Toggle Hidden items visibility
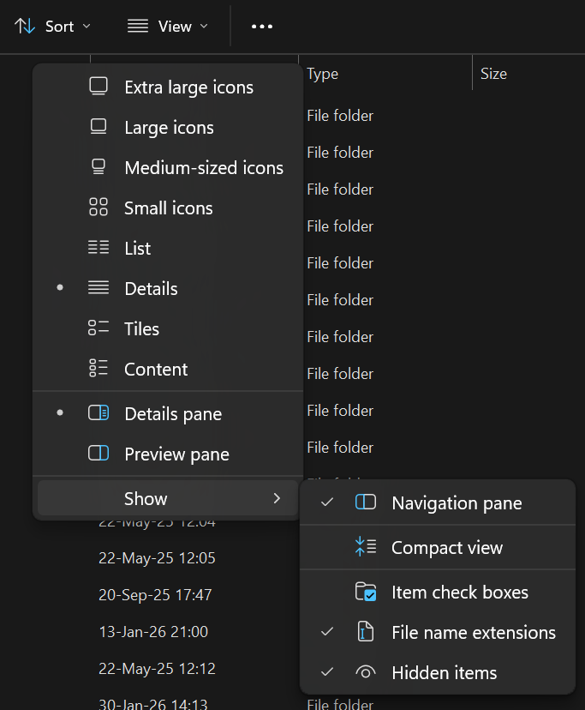 coord(444,673)
